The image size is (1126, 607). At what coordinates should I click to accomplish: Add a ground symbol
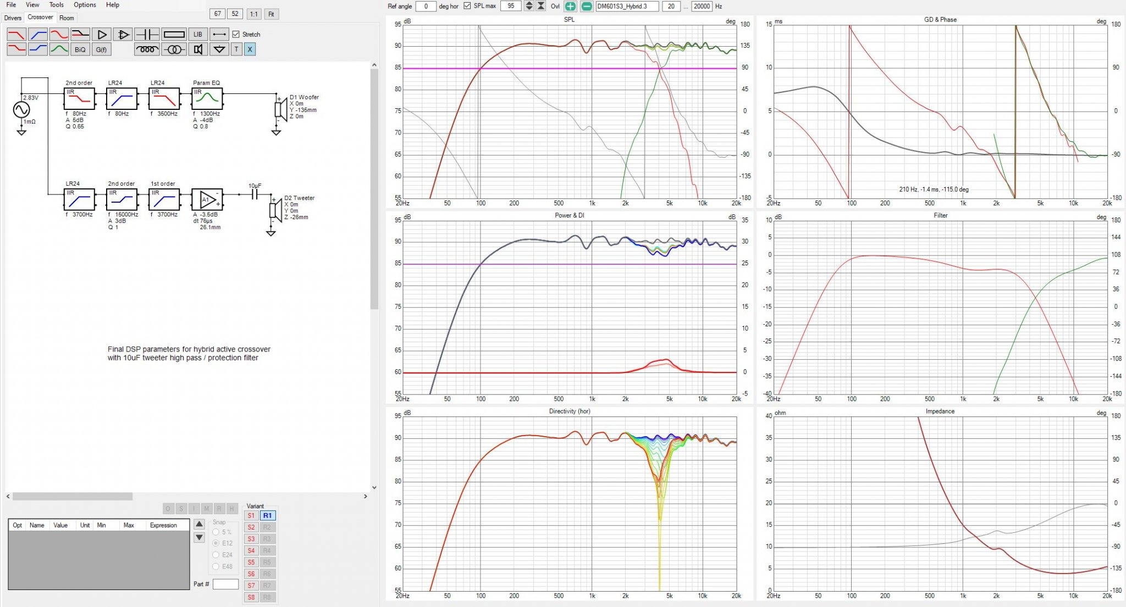[x=219, y=49]
